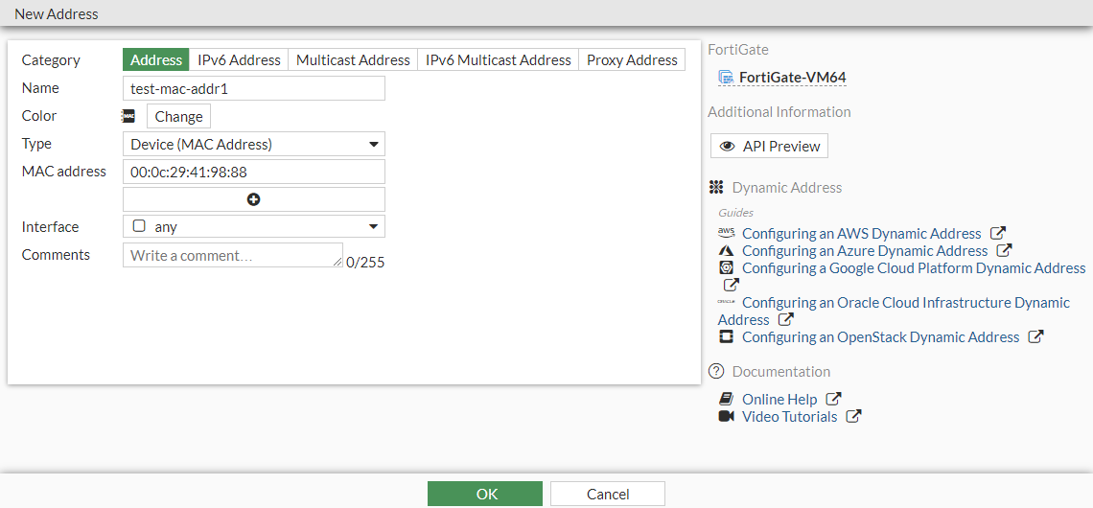
Task: Click the Change color button
Action: (178, 116)
